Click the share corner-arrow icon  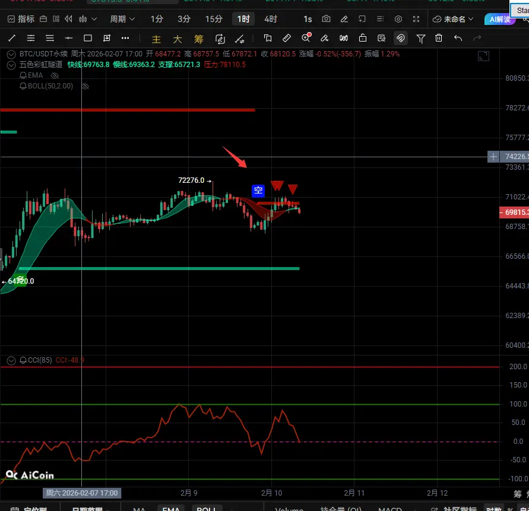pos(362,19)
